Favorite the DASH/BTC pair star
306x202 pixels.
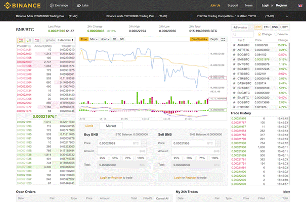pyautogui.click(x=234, y=83)
